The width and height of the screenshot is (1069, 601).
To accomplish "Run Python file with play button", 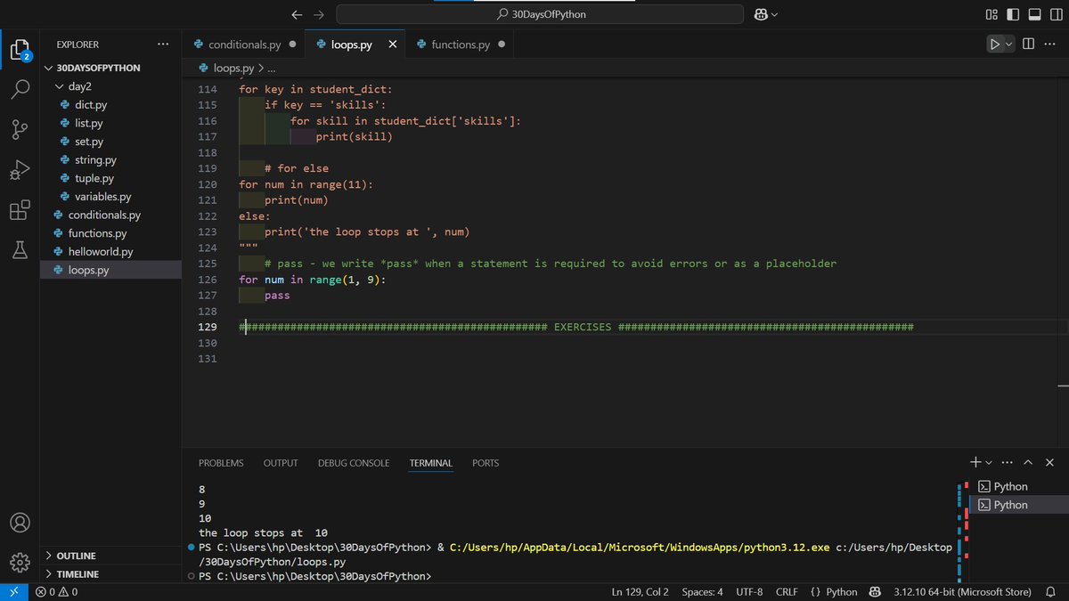I will 995,44.
